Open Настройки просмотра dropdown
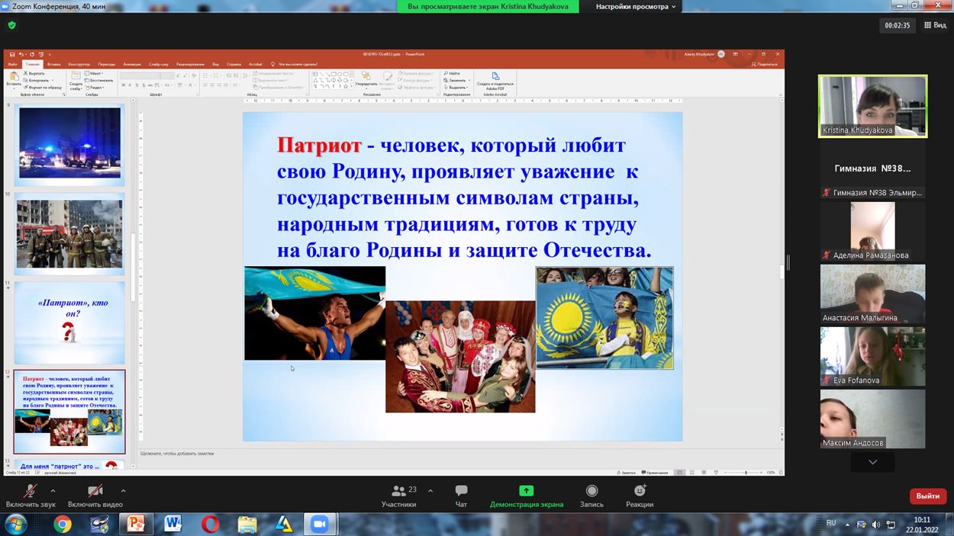 click(x=636, y=7)
